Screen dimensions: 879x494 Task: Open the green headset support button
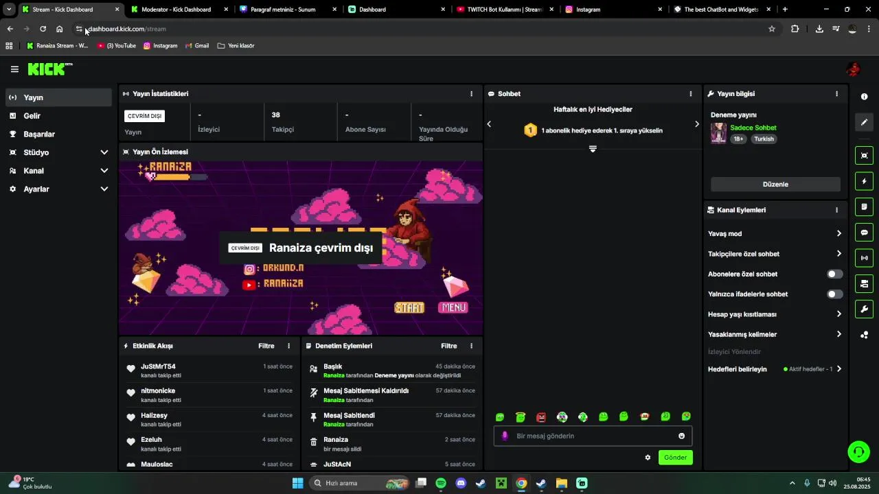click(858, 451)
